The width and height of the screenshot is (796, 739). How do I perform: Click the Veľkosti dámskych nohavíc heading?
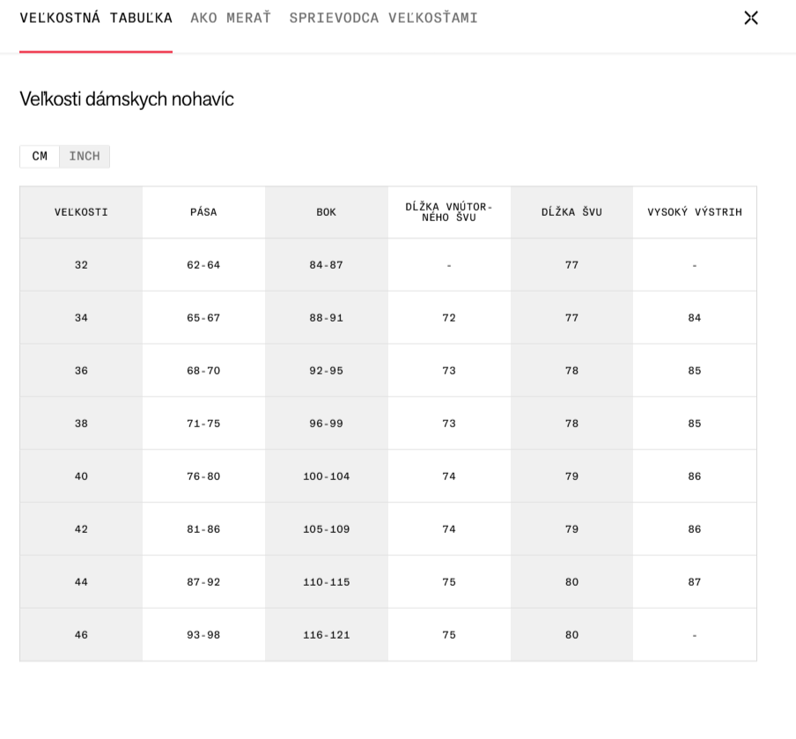pos(127,100)
